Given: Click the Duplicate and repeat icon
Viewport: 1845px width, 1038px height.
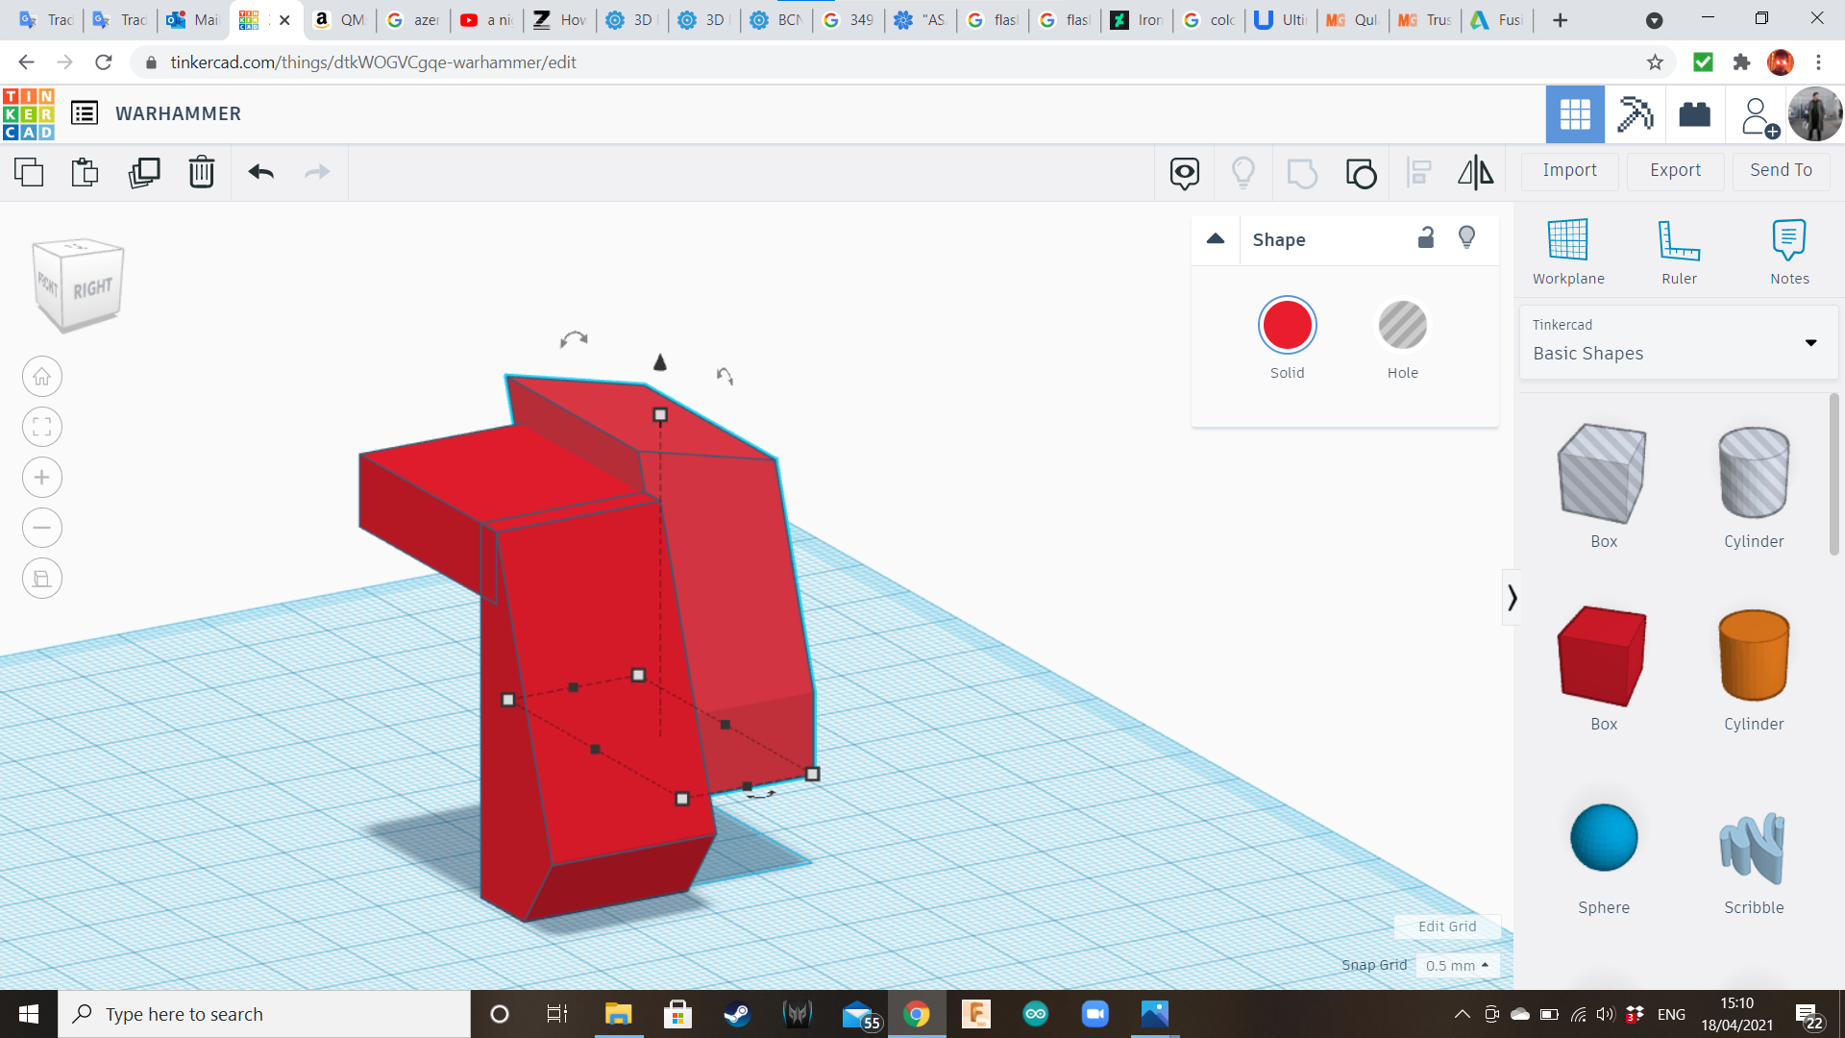Looking at the screenshot, I should pyautogui.click(x=144, y=173).
